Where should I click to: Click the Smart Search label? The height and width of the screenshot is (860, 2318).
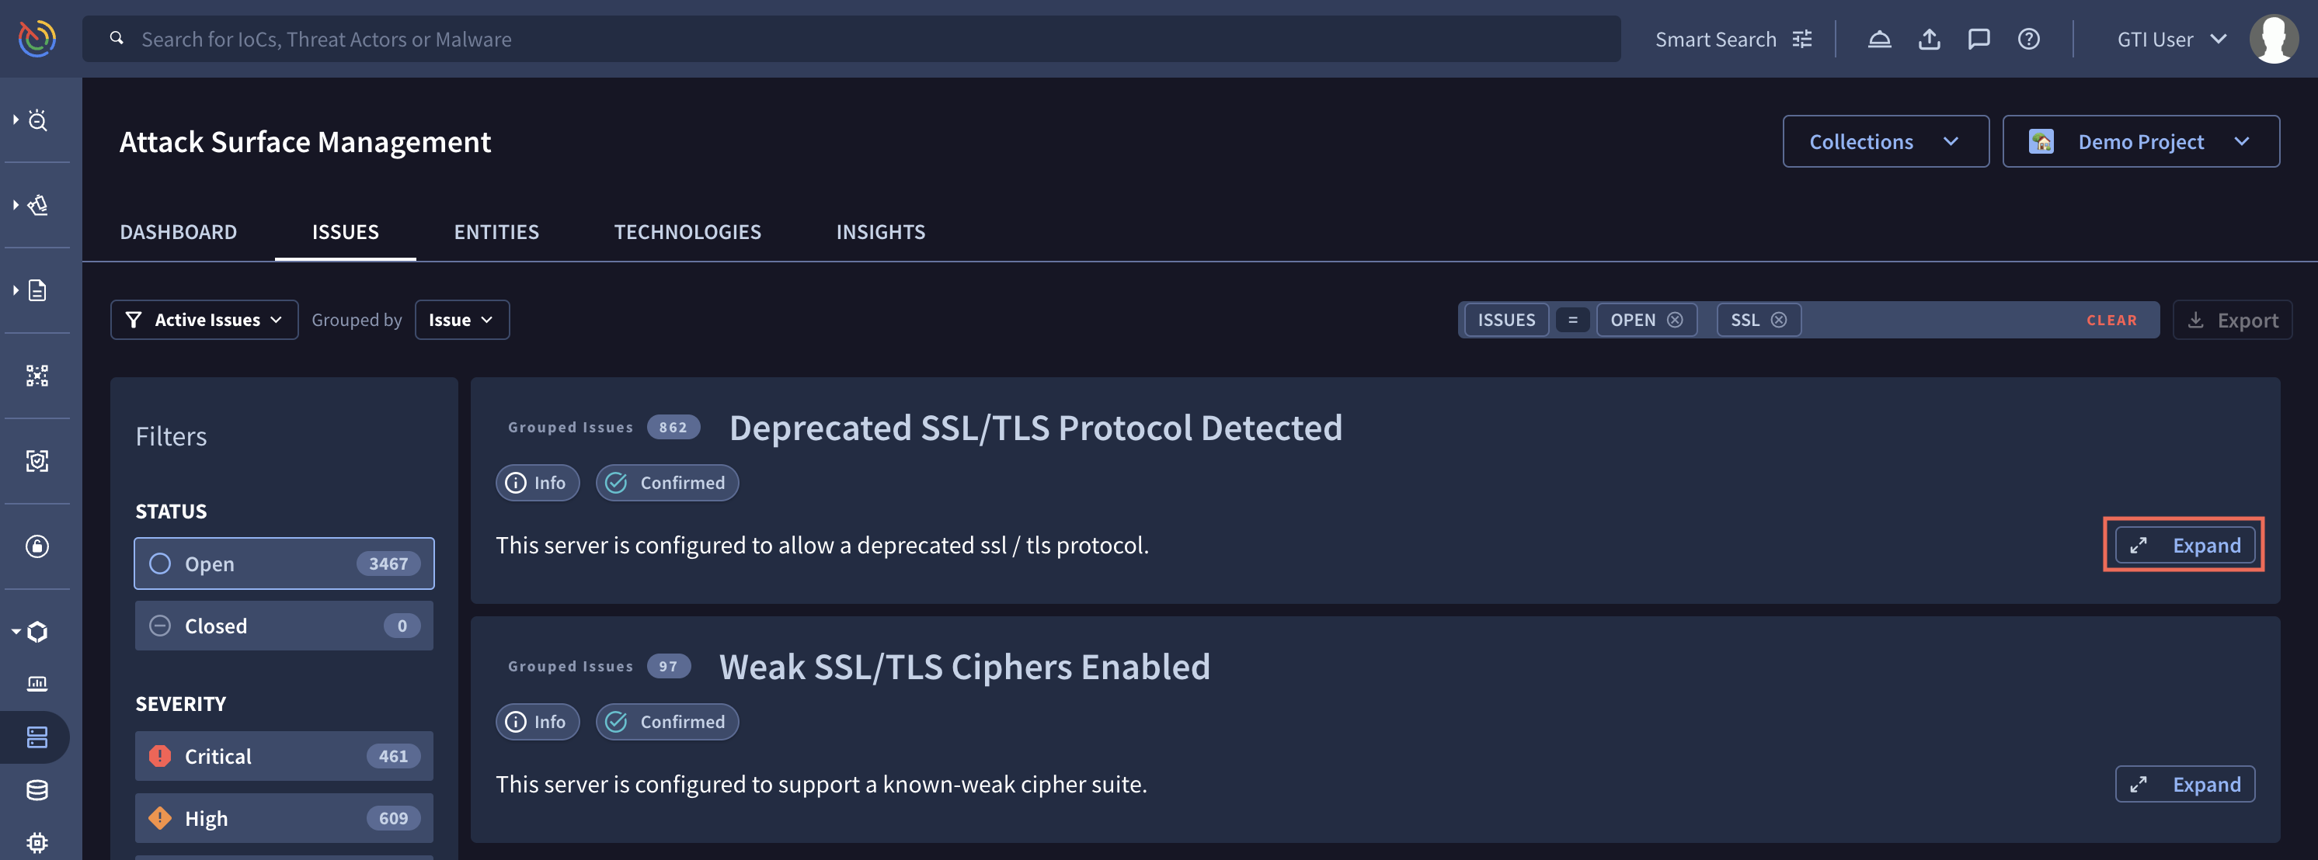(x=1716, y=40)
